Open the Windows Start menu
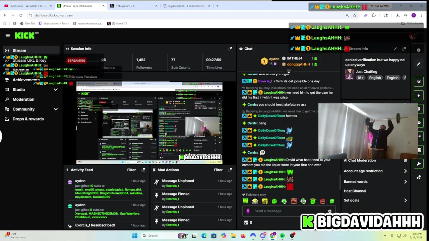Screen dimensions: 429x241 point(135,236)
